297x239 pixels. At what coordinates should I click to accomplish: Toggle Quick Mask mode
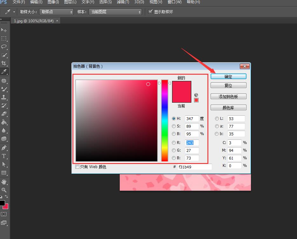[3, 214]
